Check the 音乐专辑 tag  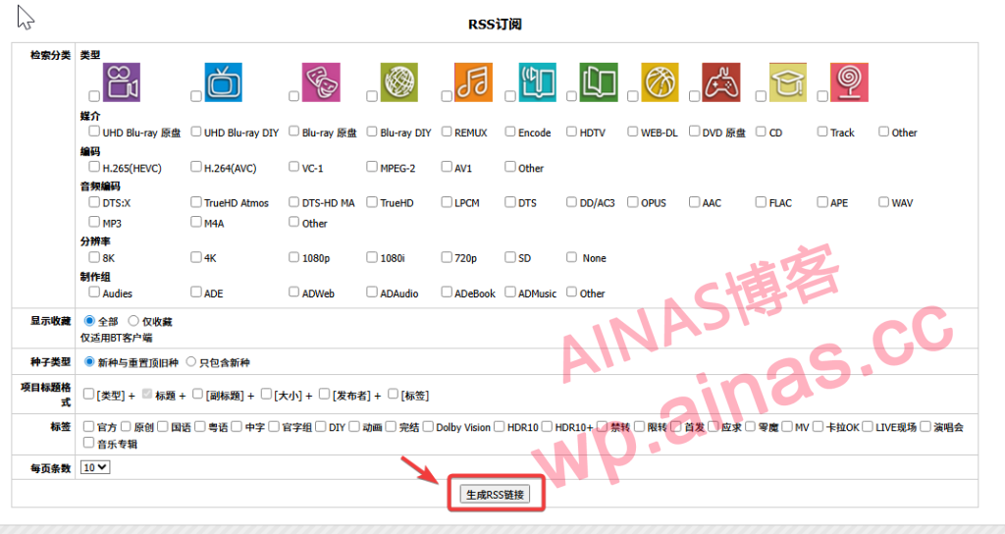[89, 443]
